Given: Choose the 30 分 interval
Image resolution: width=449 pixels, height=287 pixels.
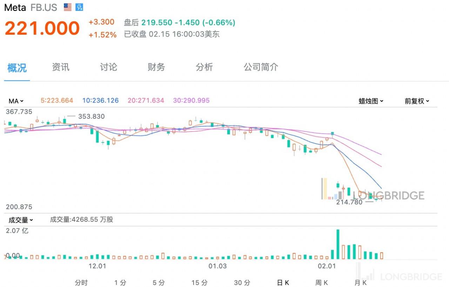Looking at the screenshot, I should point(242,282).
